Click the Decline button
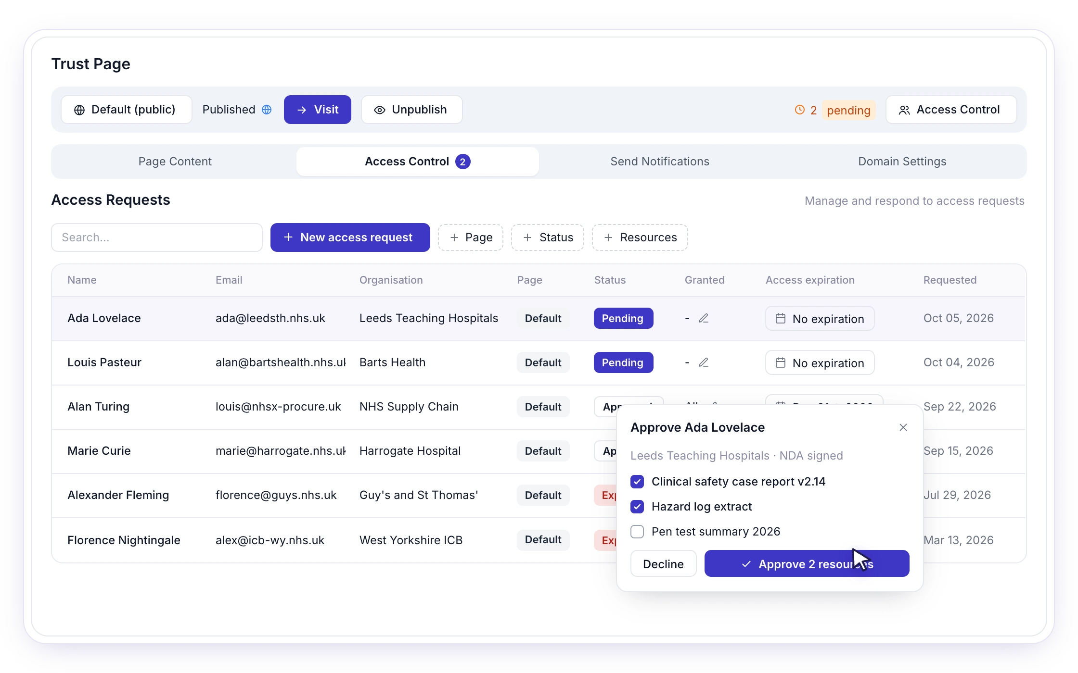Viewport: 1078px width, 673px height. point(663,563)
